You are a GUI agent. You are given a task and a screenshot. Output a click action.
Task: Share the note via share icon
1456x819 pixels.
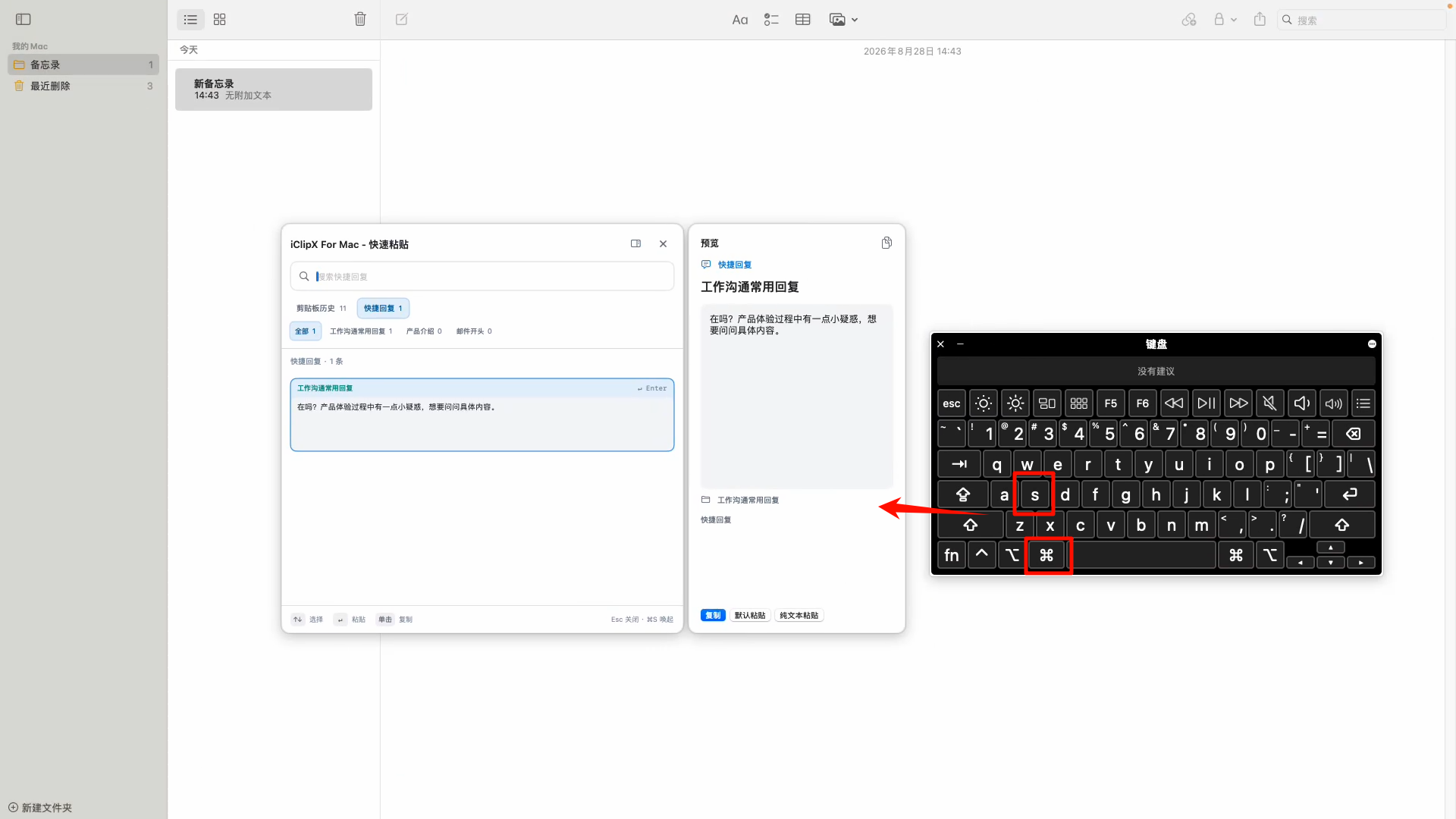1260,20
